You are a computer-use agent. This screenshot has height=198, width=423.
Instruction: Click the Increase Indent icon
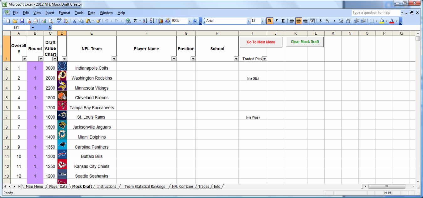pos(363,21)
